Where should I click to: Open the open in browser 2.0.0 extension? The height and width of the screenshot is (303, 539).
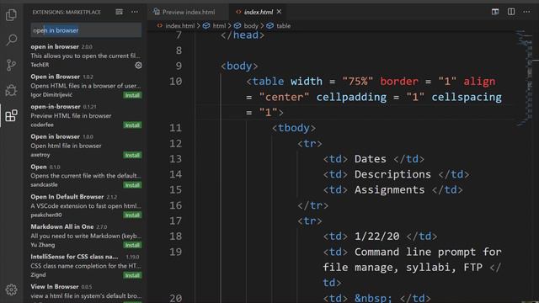86,56
